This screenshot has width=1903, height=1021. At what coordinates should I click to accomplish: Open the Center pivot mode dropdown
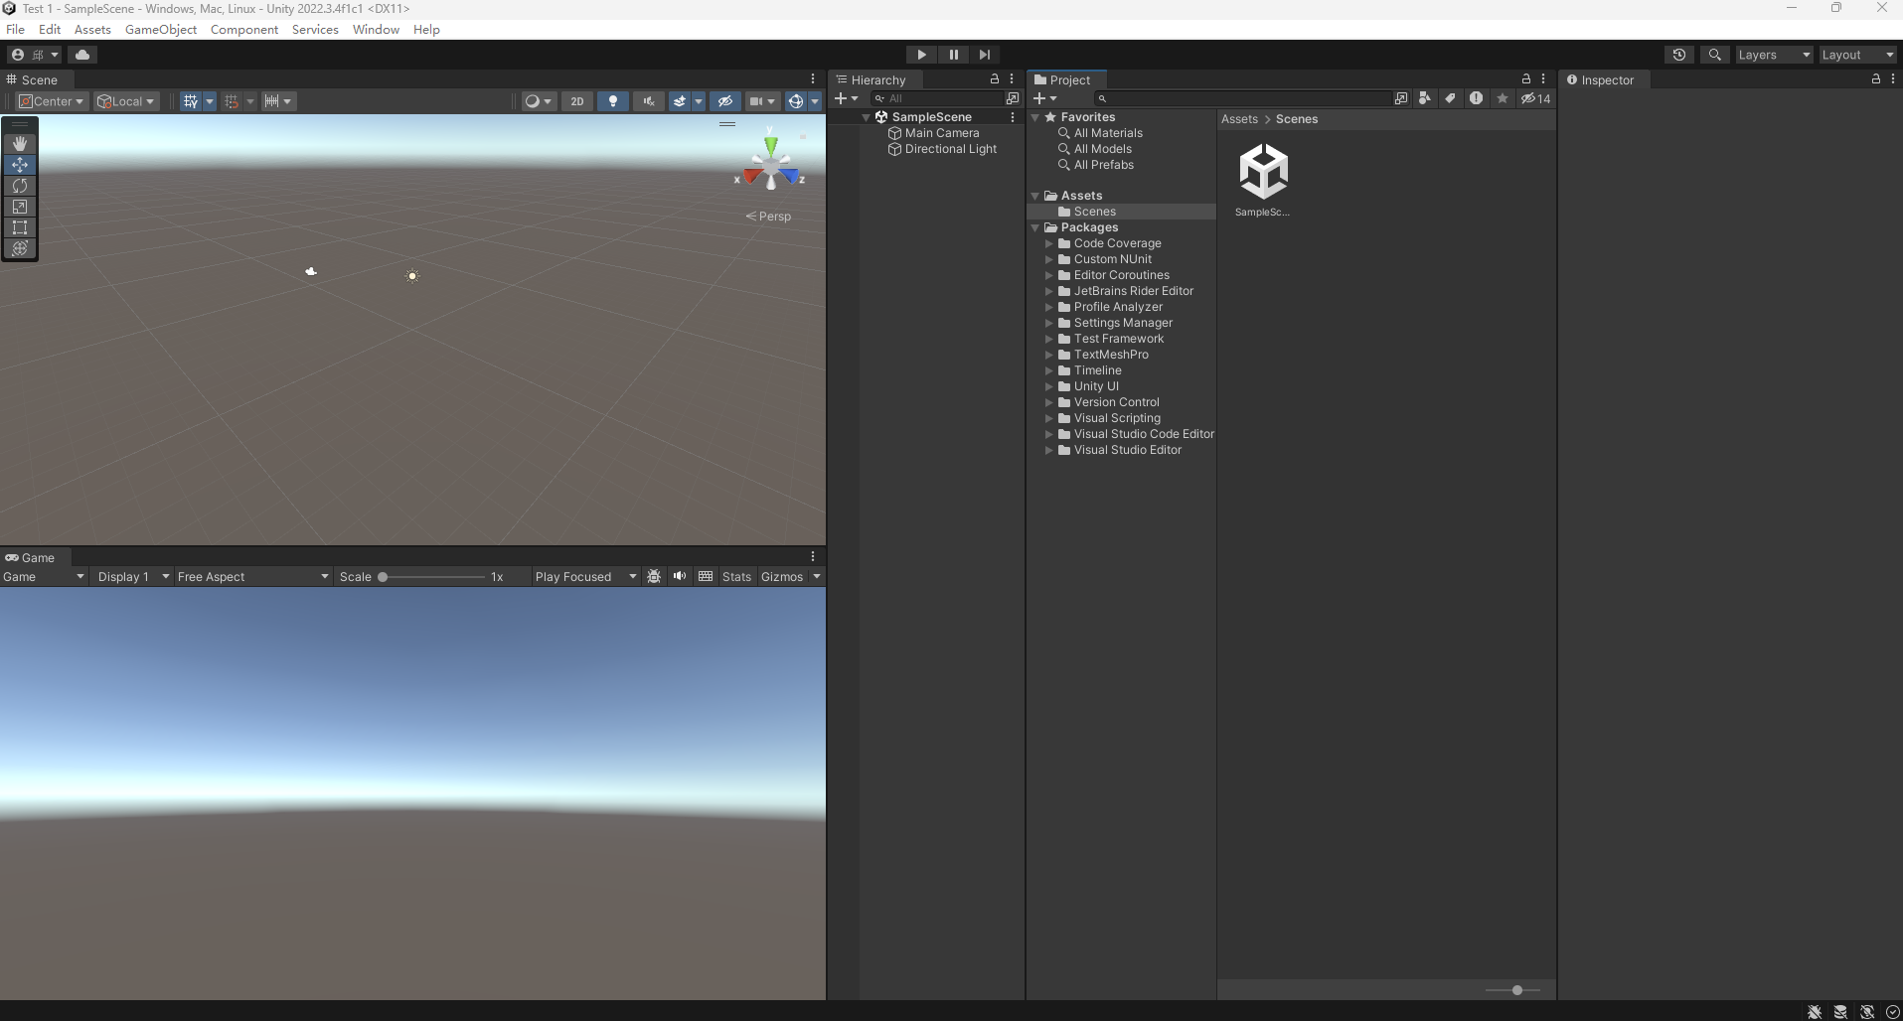pyautogui.click(x=52, y=101)
